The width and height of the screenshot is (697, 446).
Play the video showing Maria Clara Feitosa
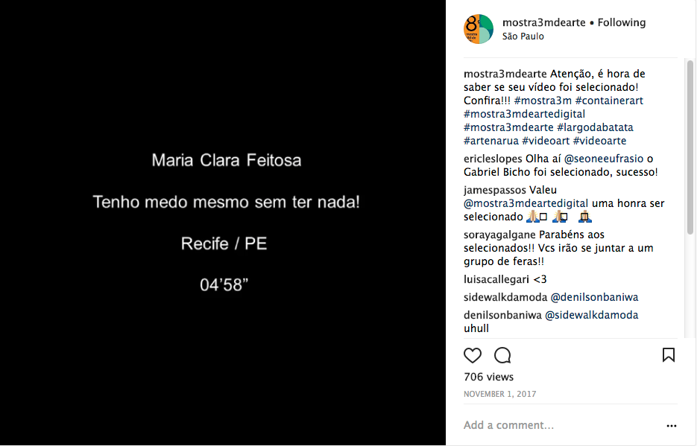pos(223,223)
